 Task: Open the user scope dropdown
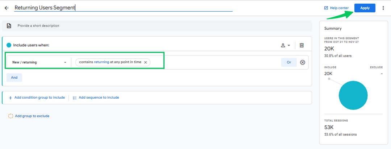point(286,45)
